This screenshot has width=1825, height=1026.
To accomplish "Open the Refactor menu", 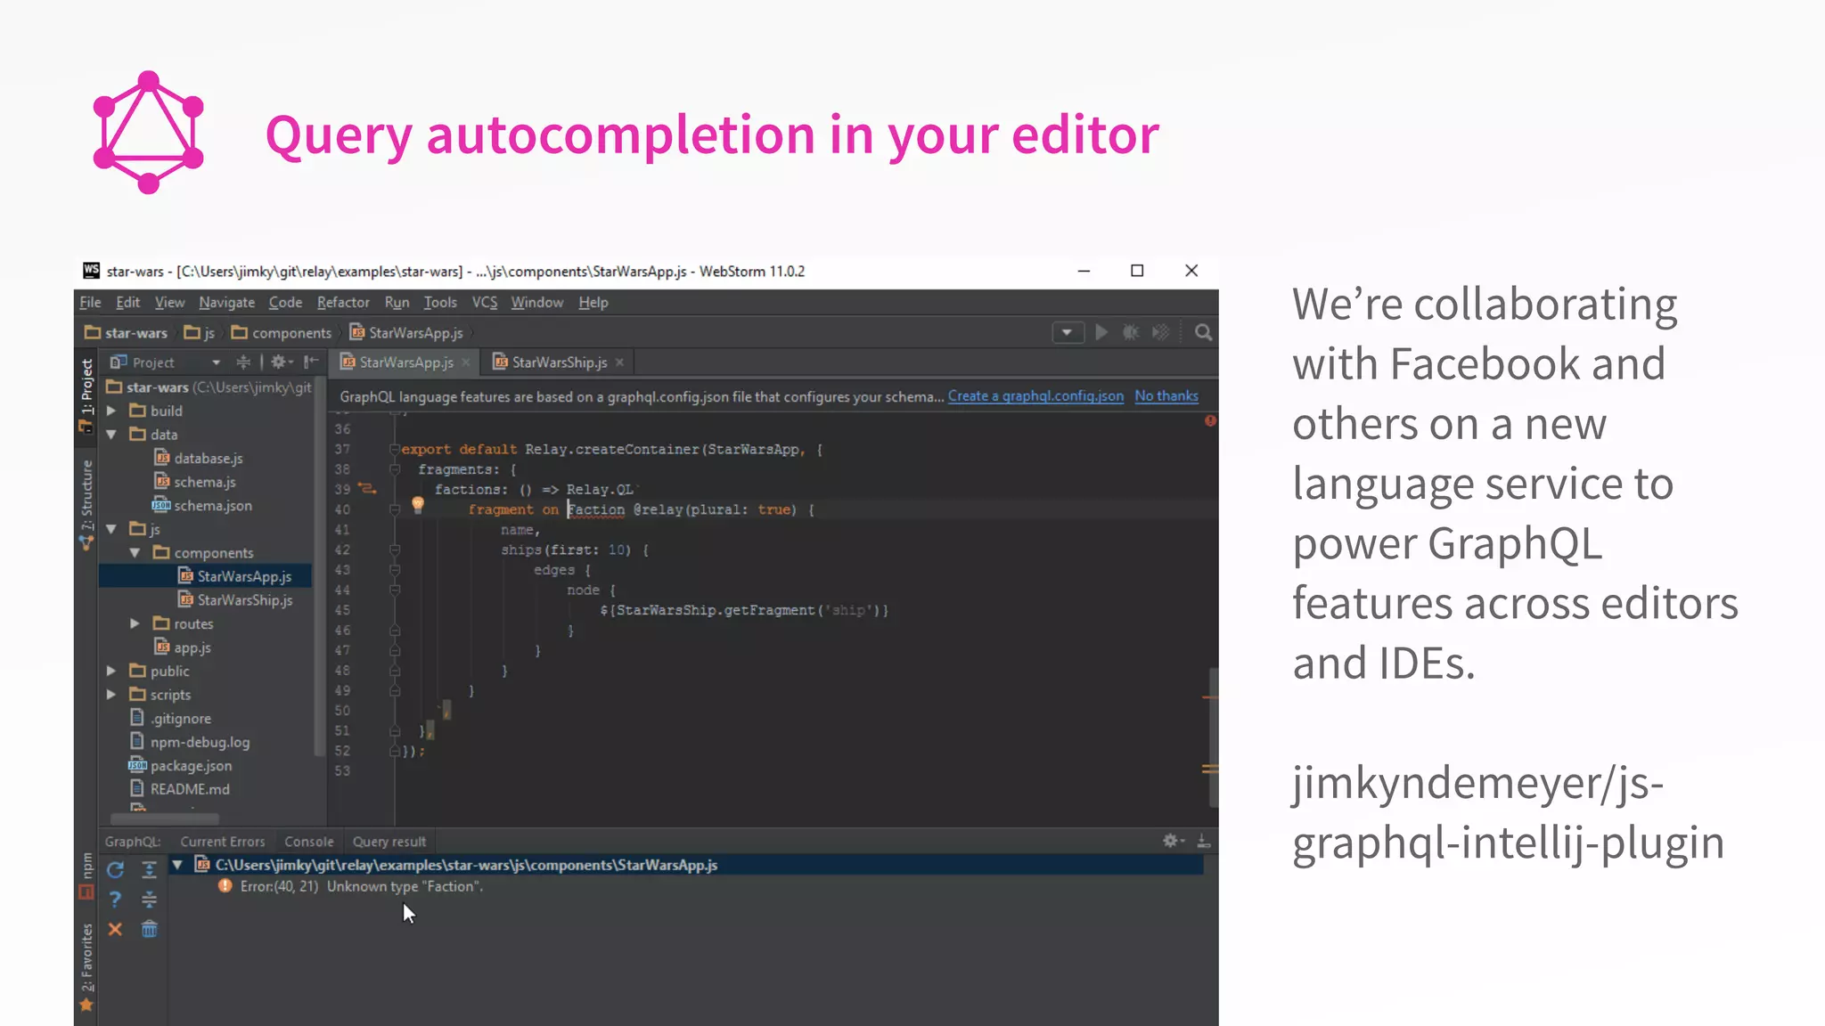I will [343, 302].
